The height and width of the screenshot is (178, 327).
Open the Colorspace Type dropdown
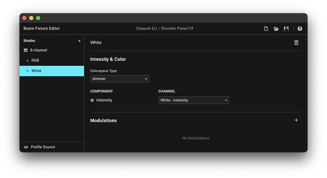pos(119,79)
